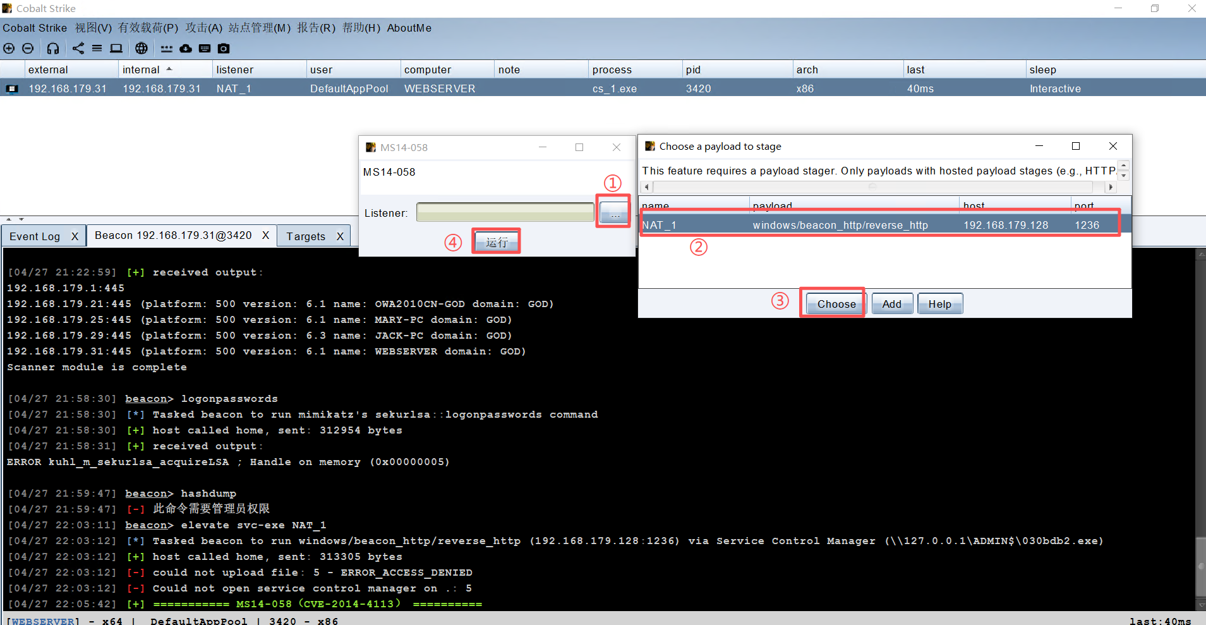Click session row process cs_1.exe

click(615, 89)
